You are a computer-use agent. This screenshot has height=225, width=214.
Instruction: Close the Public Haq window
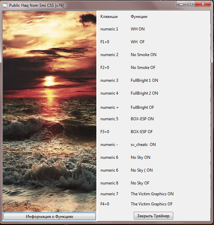click(x=203, y=4)
